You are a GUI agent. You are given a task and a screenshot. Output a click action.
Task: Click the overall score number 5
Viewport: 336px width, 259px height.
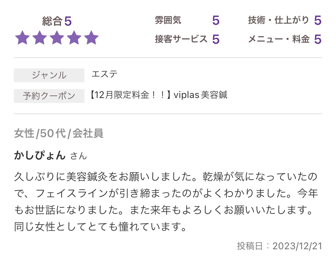click(68, 21)
